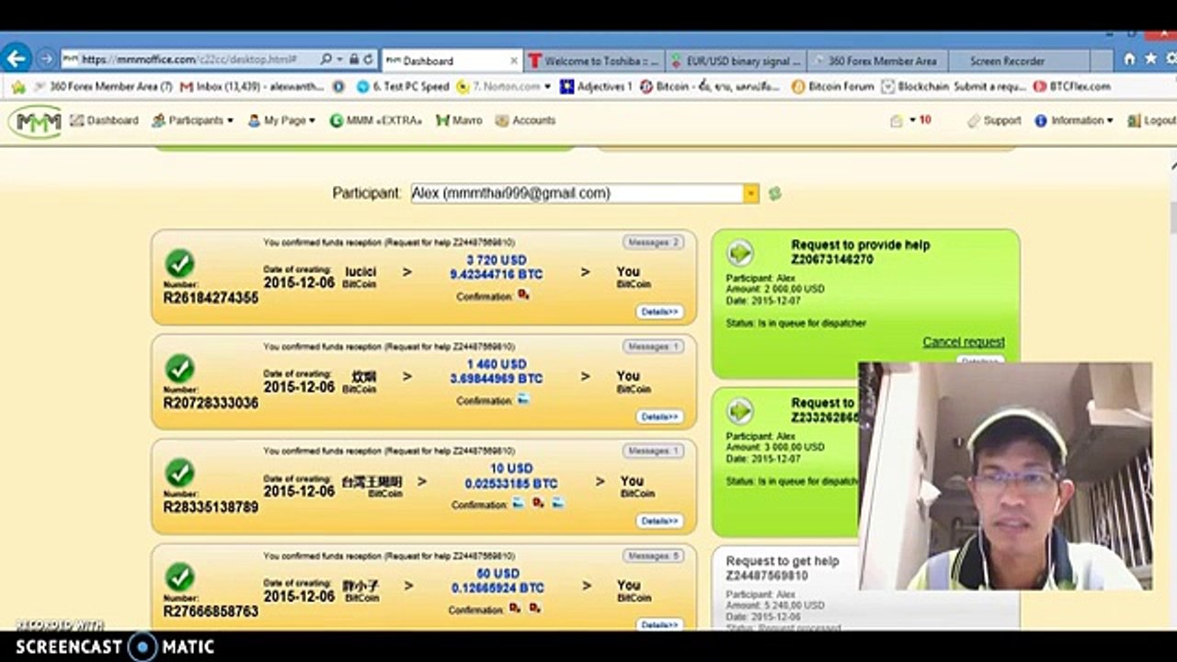
Task: Open Adjectives 1 bookmark
Action: (596, 86)
